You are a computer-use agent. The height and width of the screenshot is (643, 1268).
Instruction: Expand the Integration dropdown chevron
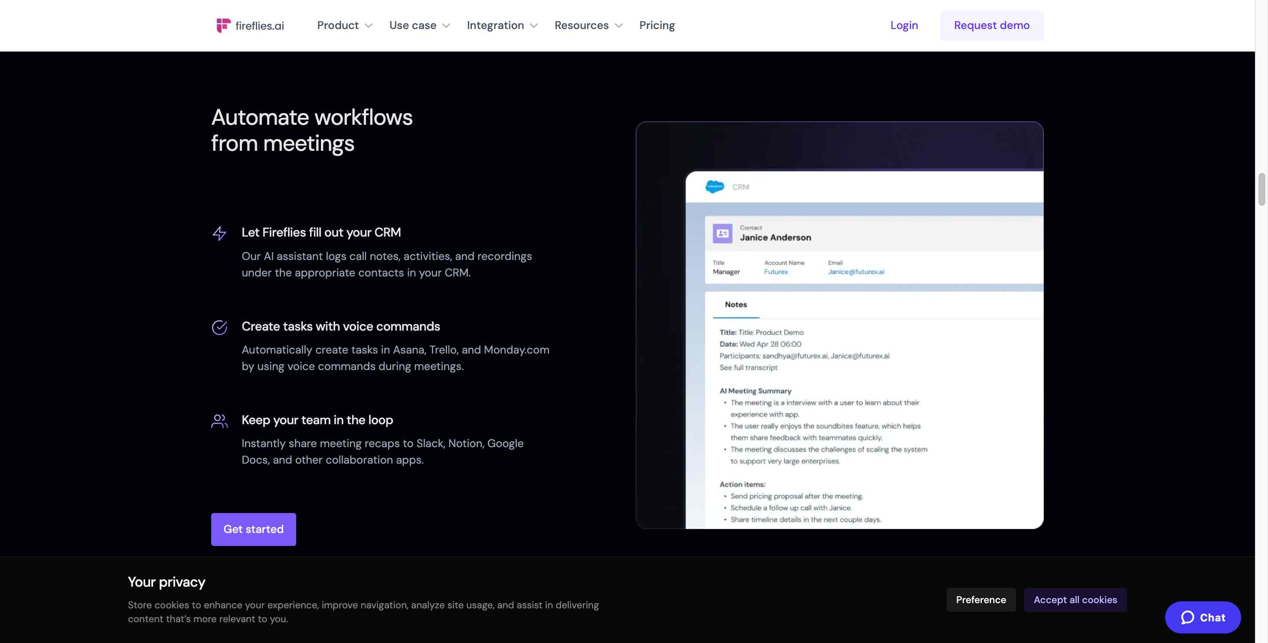click(x=534, y=26)
